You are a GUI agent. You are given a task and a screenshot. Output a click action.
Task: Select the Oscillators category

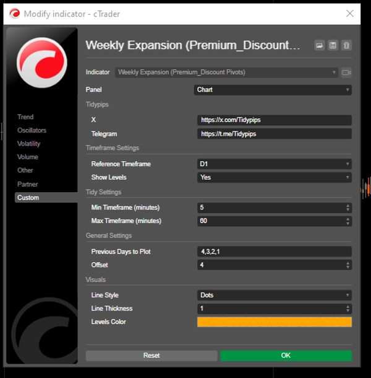[32, 130]
